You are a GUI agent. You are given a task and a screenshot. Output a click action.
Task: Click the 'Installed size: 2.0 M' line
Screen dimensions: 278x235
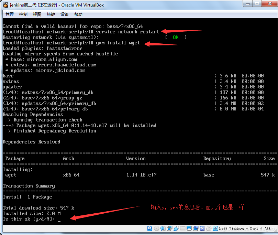[x=32, y=214]
